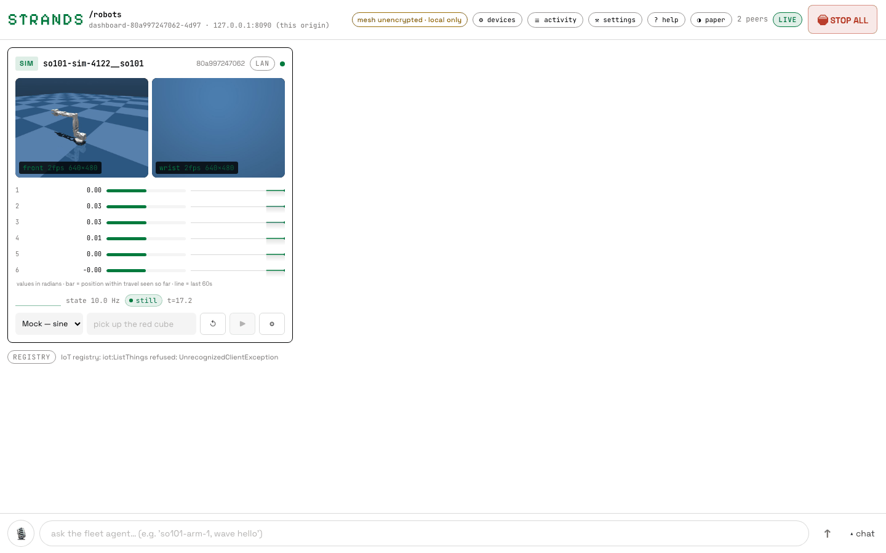Run the policy with the play button
The height and width of the screenshot is (553, 886).
coord(242,324)
